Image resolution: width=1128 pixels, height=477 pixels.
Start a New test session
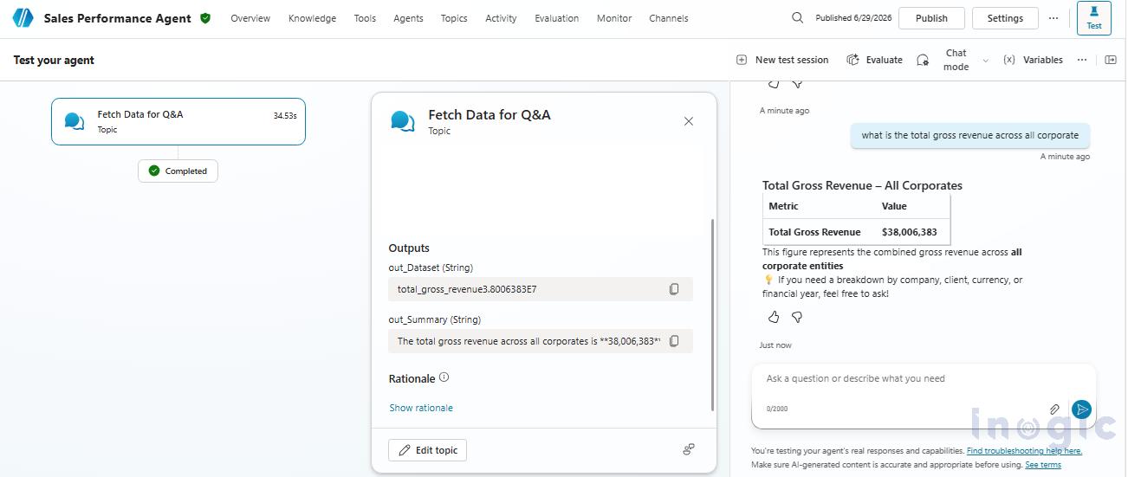coord(782,60)
